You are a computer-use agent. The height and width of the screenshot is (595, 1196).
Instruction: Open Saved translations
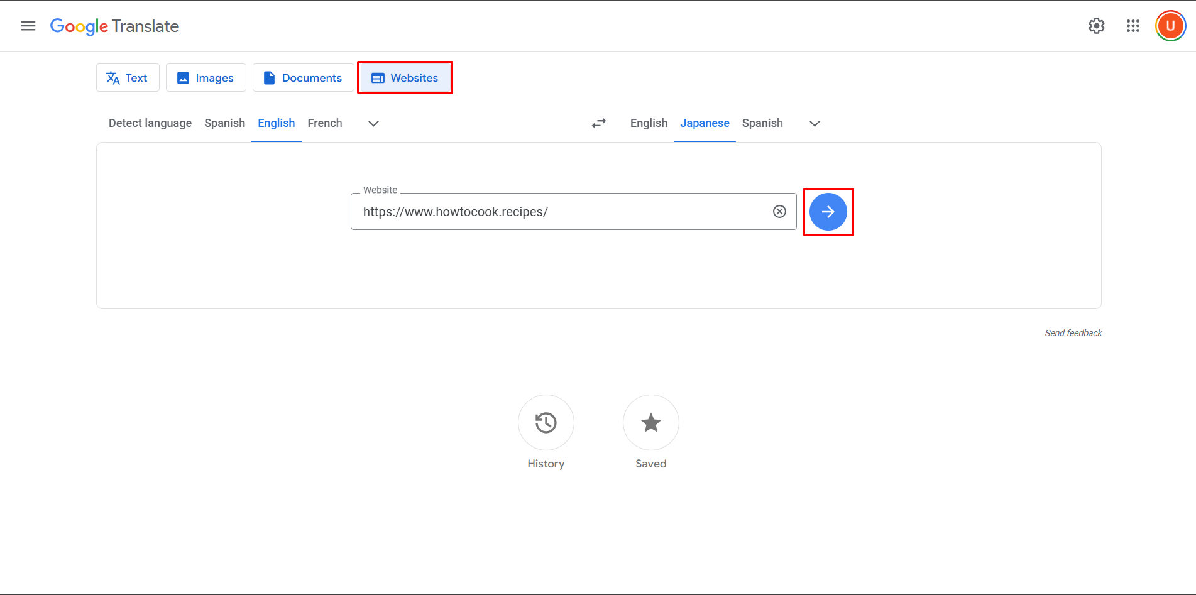[x=650, y=423]
